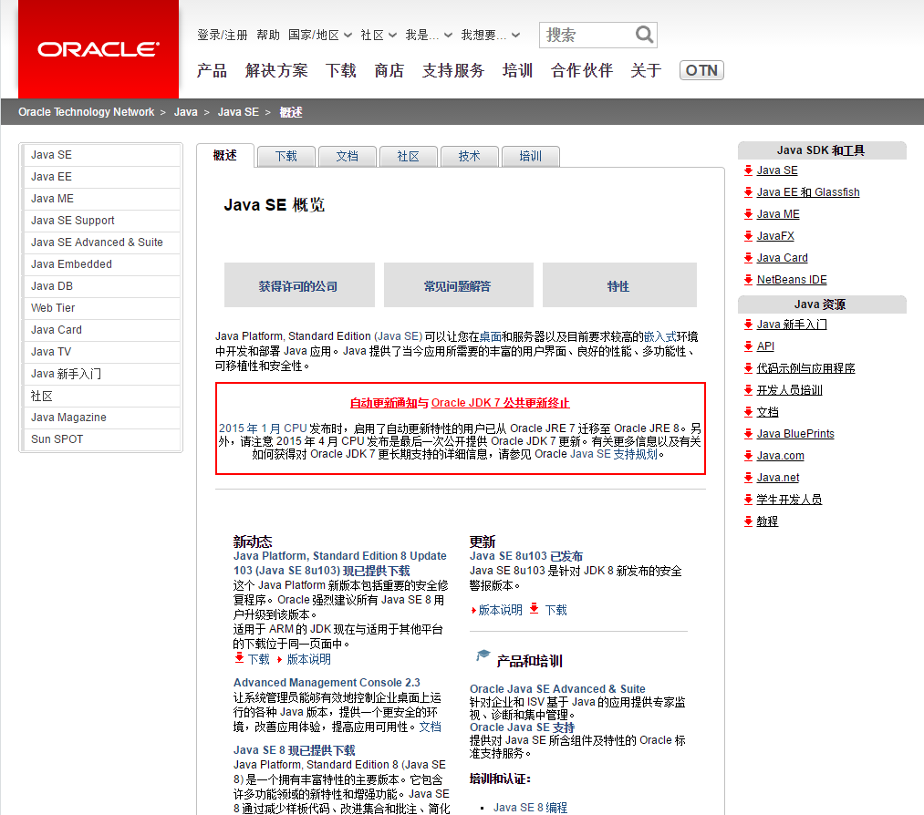
Task: Open the 产品 main menu
Action: pyautogui.click(x=213, y=71)
